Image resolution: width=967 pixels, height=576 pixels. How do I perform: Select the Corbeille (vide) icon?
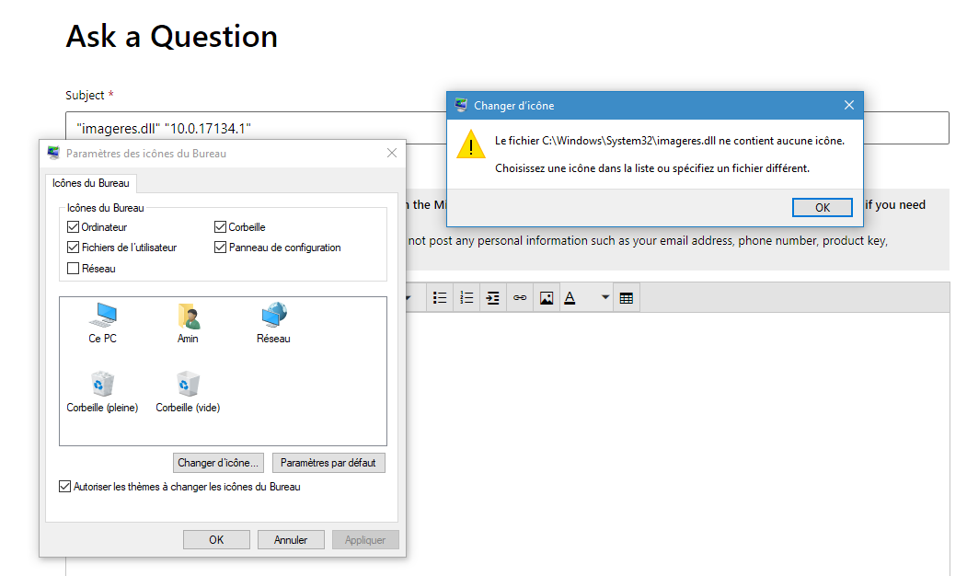pos(188,392)
